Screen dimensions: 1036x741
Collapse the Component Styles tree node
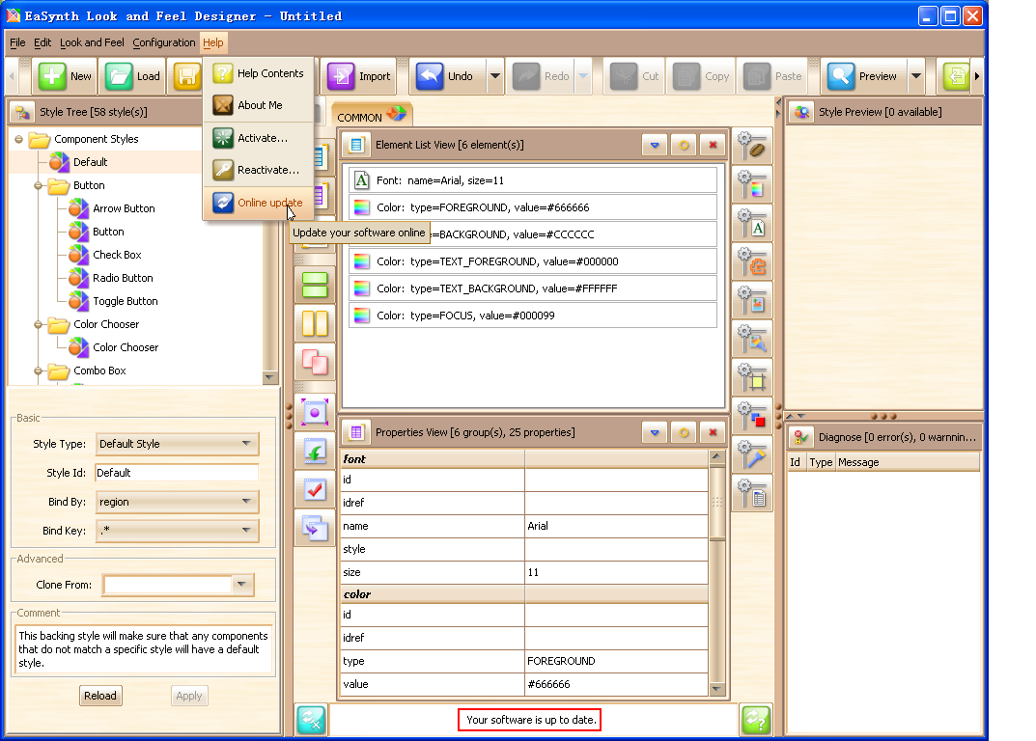[18, 139]
